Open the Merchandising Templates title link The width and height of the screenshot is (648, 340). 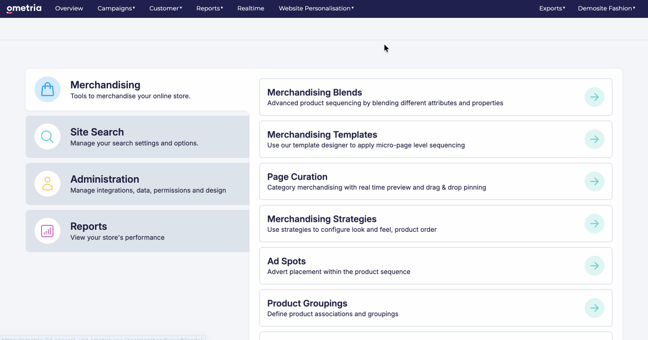[x=322, y=135]
